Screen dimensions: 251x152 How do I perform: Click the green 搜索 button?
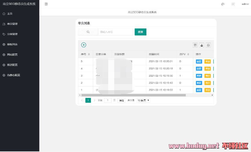pos(140,32)
